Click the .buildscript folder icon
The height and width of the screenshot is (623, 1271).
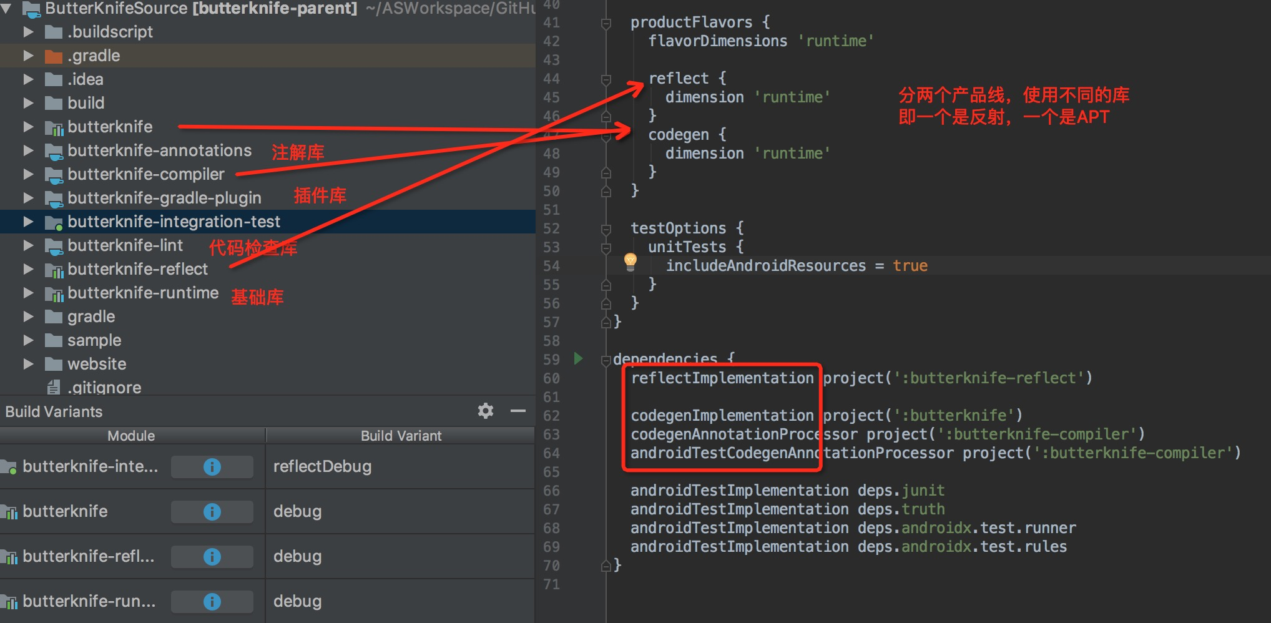click(54, 32)
